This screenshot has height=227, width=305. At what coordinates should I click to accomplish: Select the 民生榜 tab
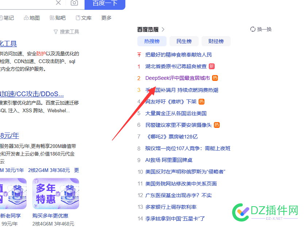tap(184, 41)
